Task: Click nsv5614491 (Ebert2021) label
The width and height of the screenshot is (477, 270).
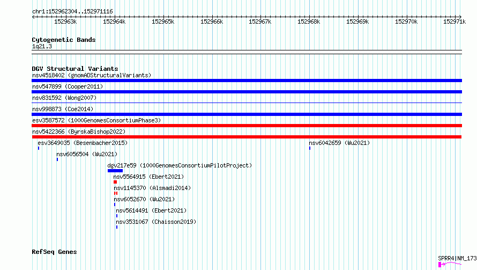Action: pyautogui.click(x=151, y=210)
